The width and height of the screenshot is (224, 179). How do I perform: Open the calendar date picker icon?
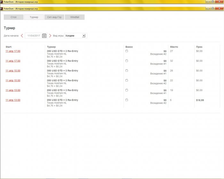[44, 36]
